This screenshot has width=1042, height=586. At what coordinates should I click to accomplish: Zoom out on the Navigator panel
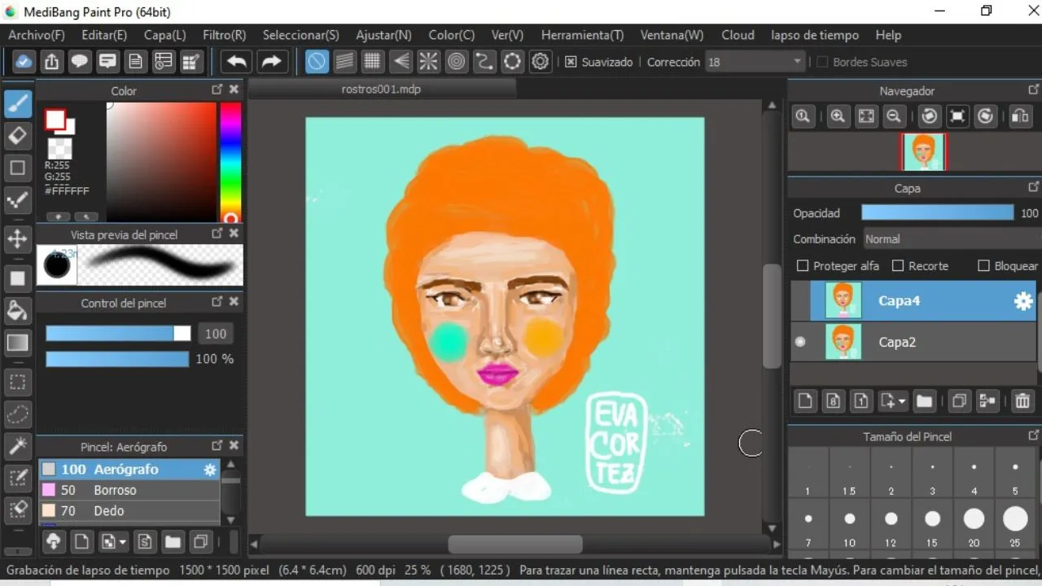click(893, 116)
